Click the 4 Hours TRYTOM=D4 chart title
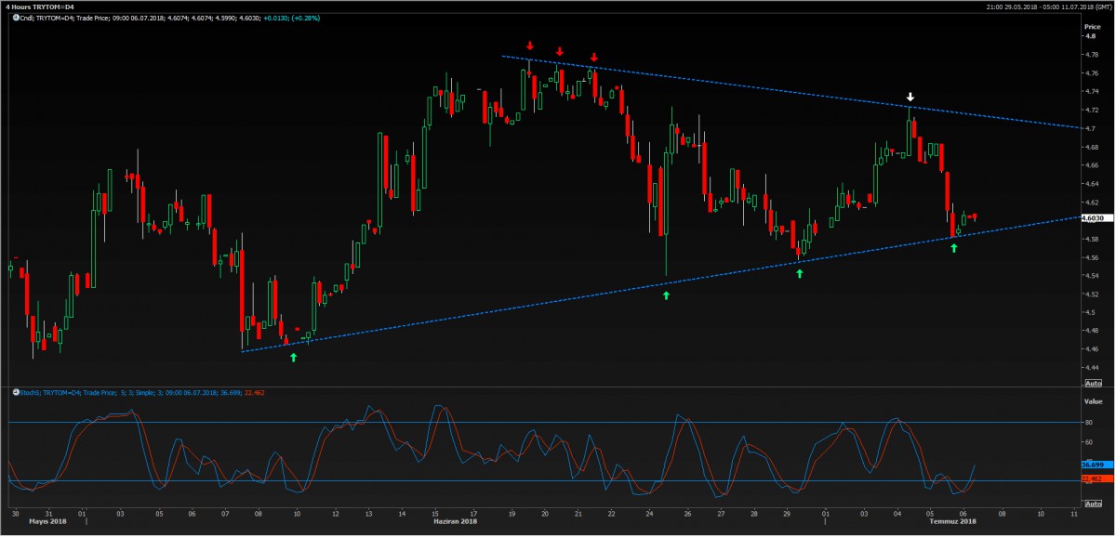Screen dimensions: 1116x537 pos(38,6)
